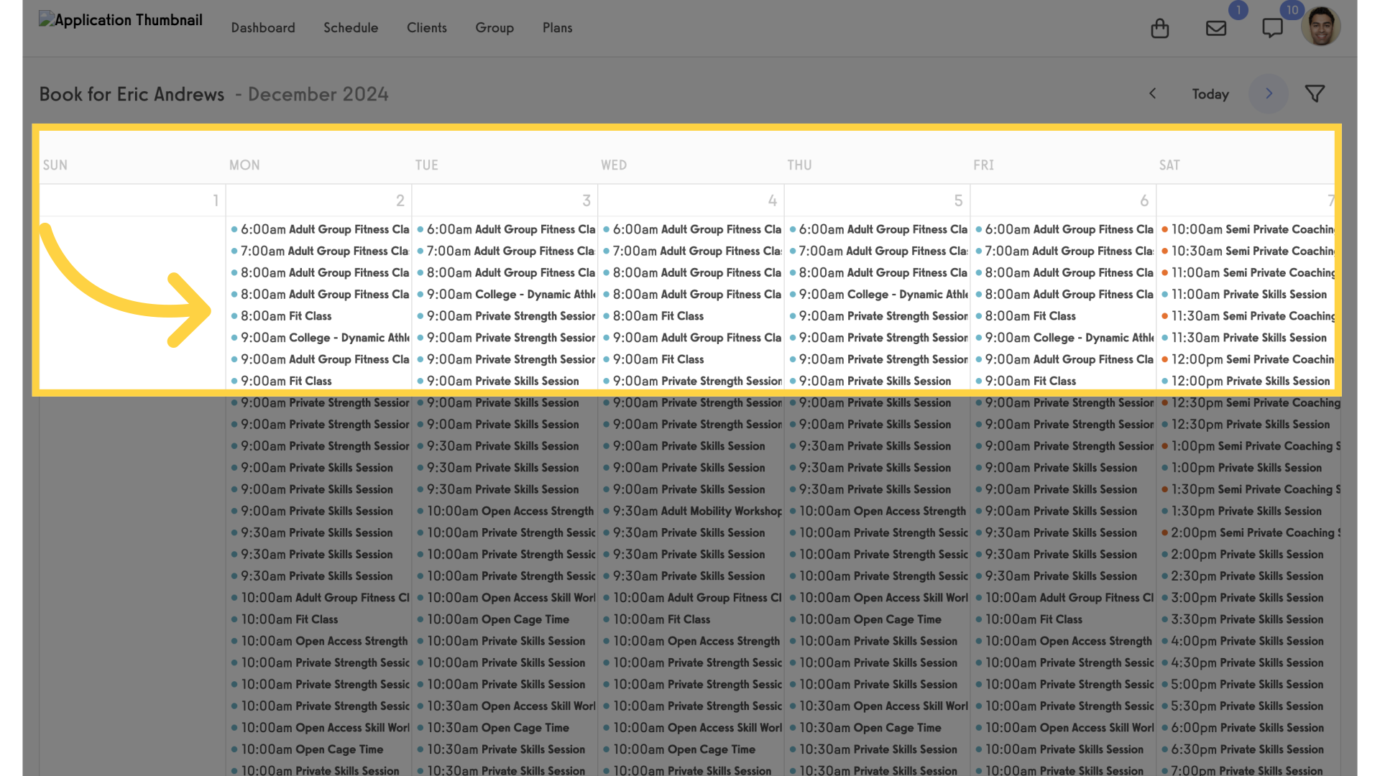Select Thursday 10:00am Open Access Strength

point(878,511)
